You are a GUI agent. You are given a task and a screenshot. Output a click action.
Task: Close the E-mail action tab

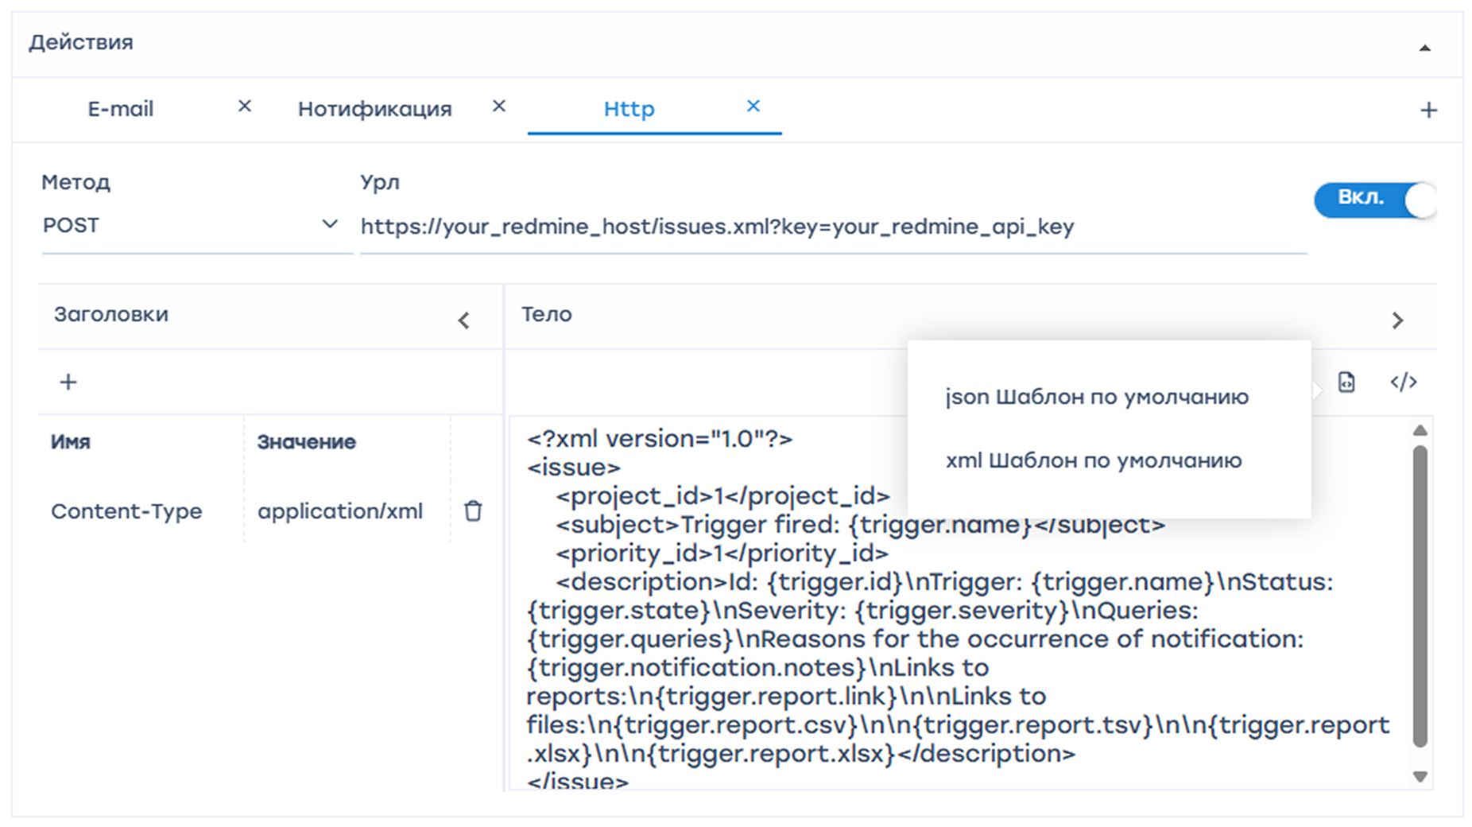point(245,107)
